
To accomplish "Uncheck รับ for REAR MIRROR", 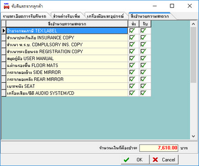I will click(143, 79).
